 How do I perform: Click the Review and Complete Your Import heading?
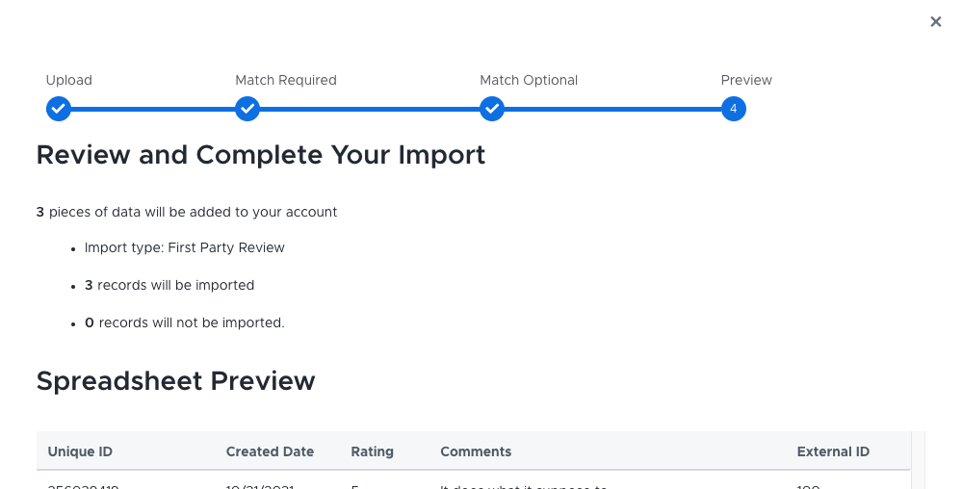pyautogui.click(x=260, y=154)
